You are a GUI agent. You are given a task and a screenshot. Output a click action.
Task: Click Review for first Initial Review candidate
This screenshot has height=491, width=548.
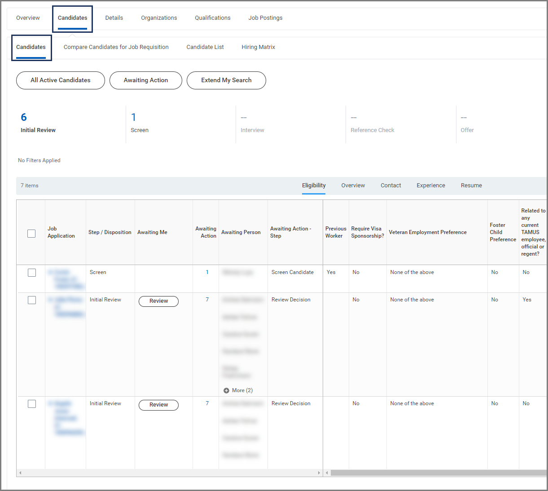158,301
